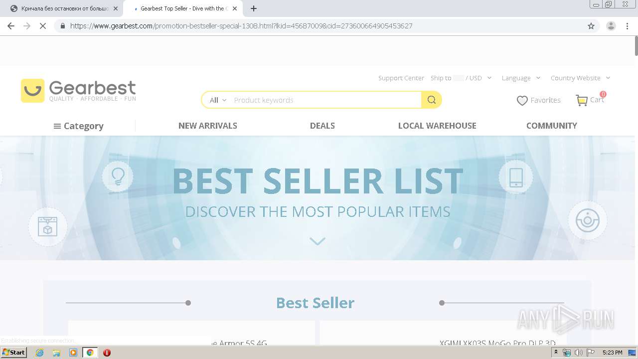
Task: Click the Favorites link text
Action: (545, 100)
